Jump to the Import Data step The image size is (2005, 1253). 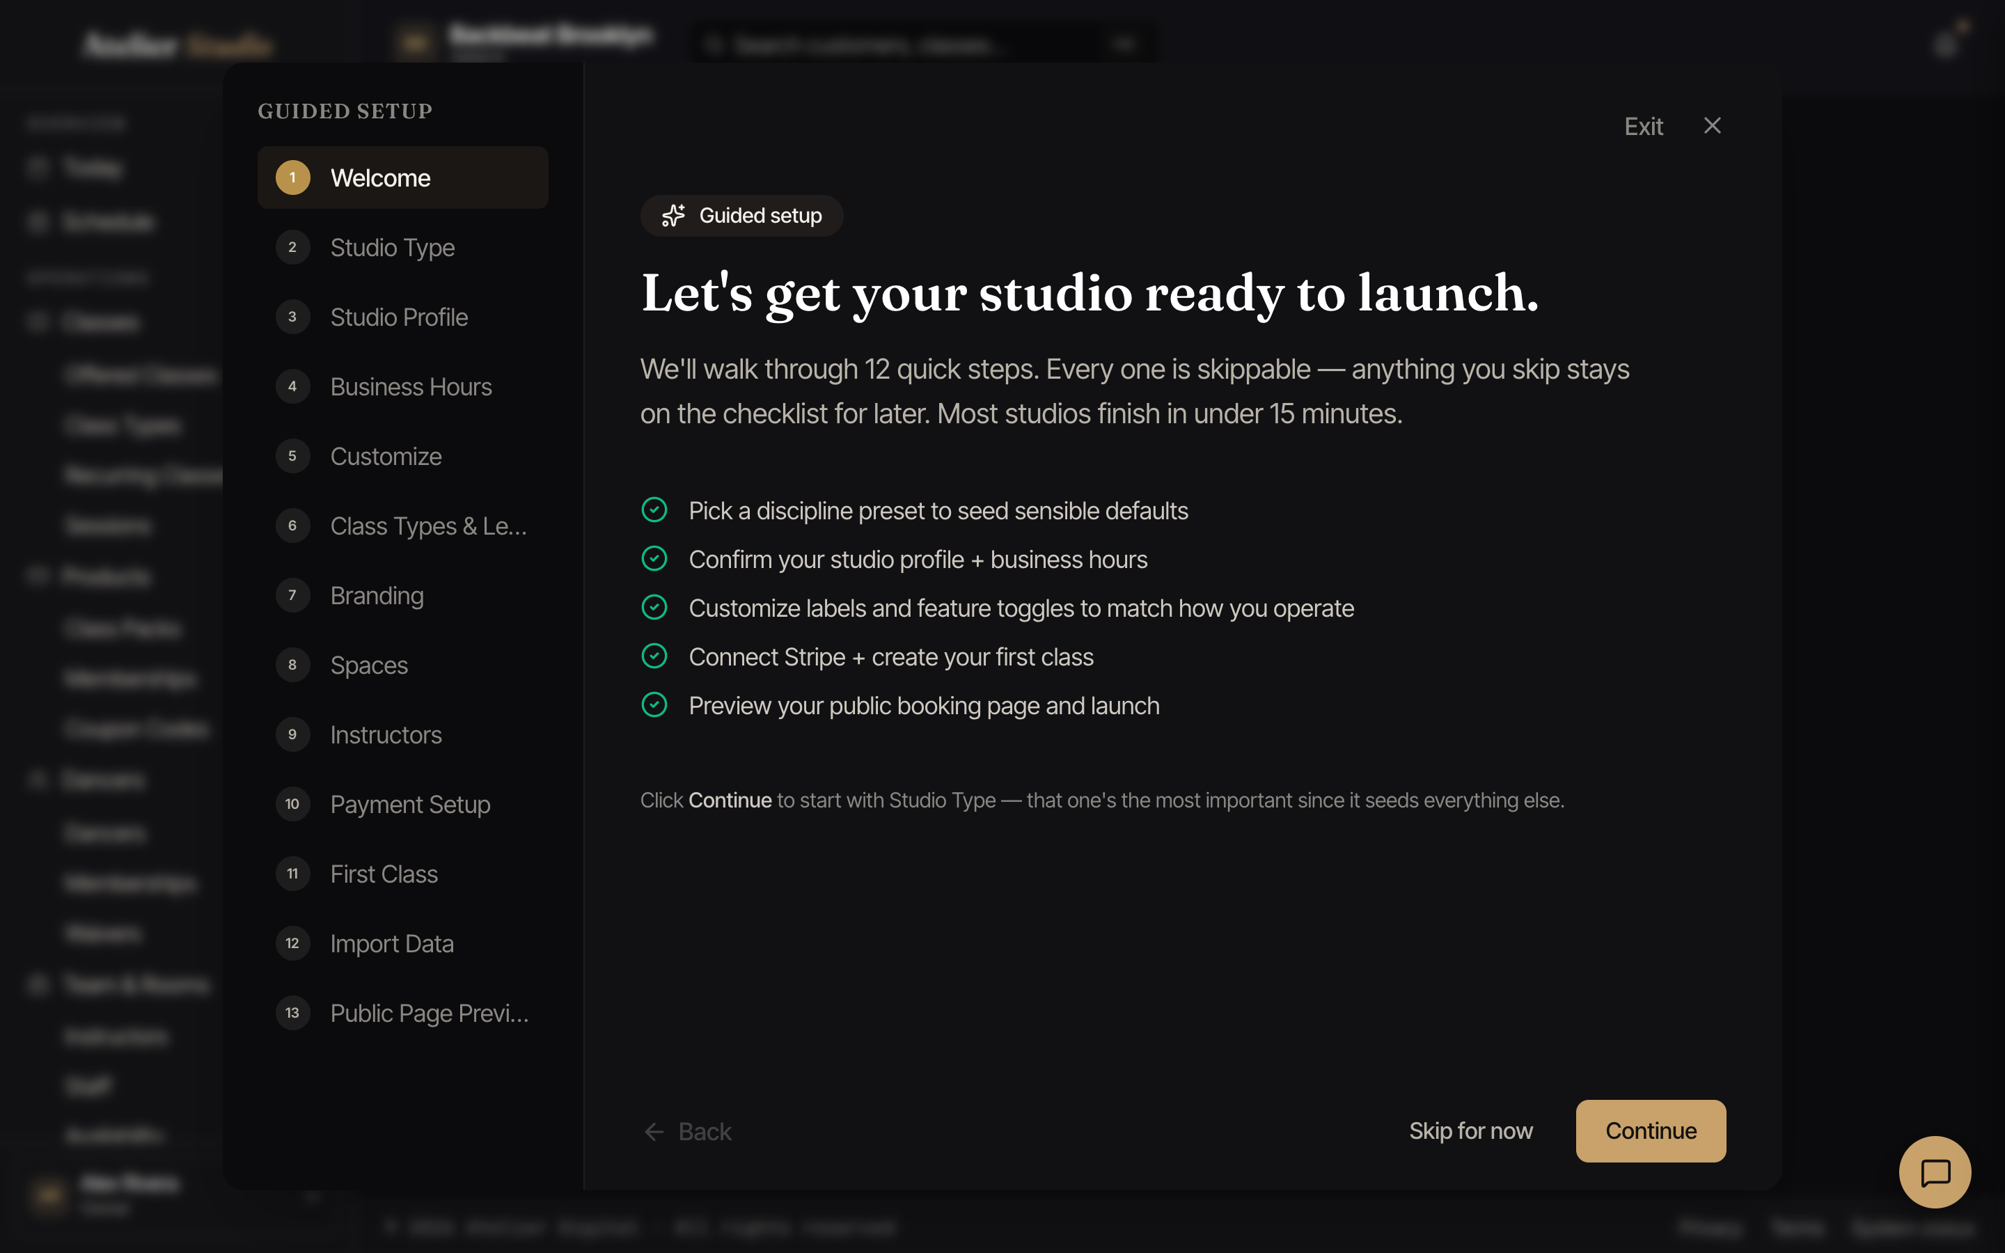click(x=402, y=943)
